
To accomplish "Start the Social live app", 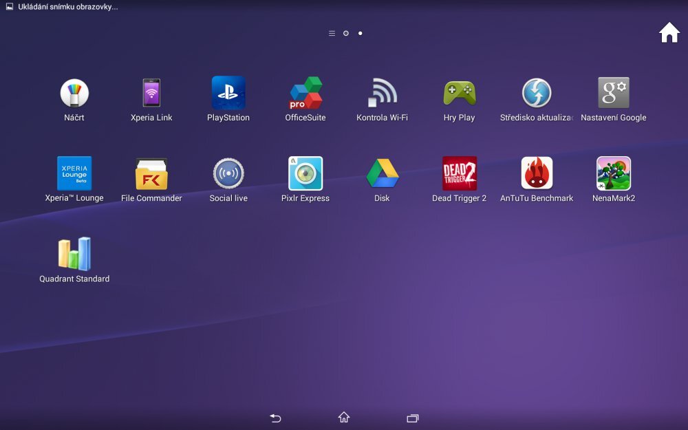I will pyautogui.click(x=228, y=174).
